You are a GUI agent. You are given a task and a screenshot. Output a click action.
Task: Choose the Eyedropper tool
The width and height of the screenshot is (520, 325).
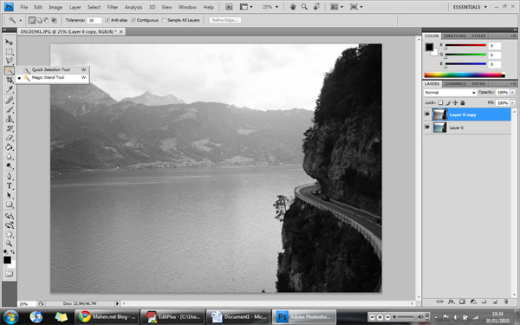coord(9,89)
